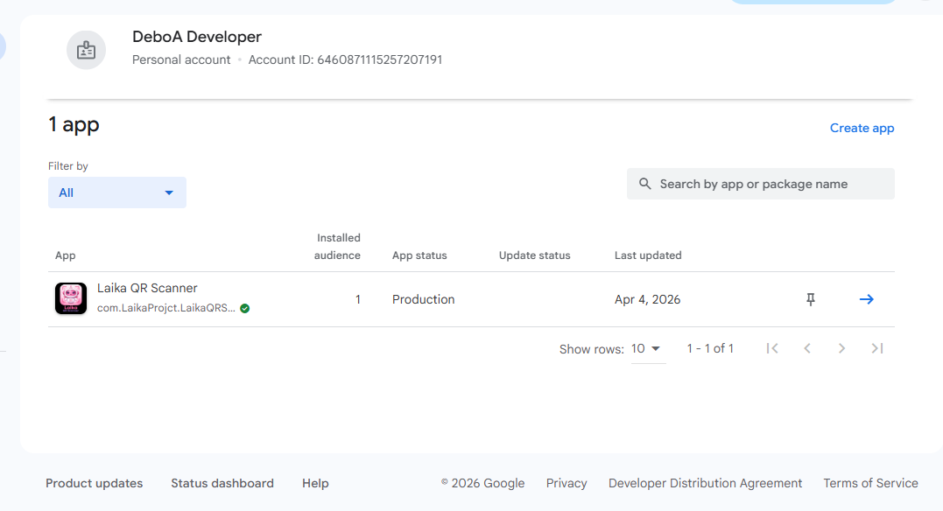Viewport: 943px width, 511px height.
Task: Click the Installed audience column header
Action: click(x=337, y=247)
